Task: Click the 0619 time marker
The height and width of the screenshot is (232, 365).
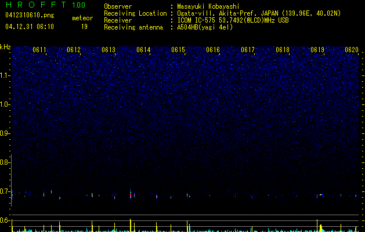Action: 317,50
